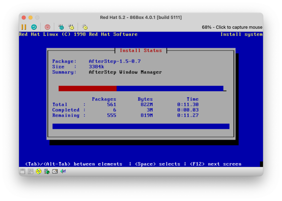This screenshot has height=201, width=282.
Task: Click the '68% - Click to capture mouse' status text
Action: (x=232, y=27)
